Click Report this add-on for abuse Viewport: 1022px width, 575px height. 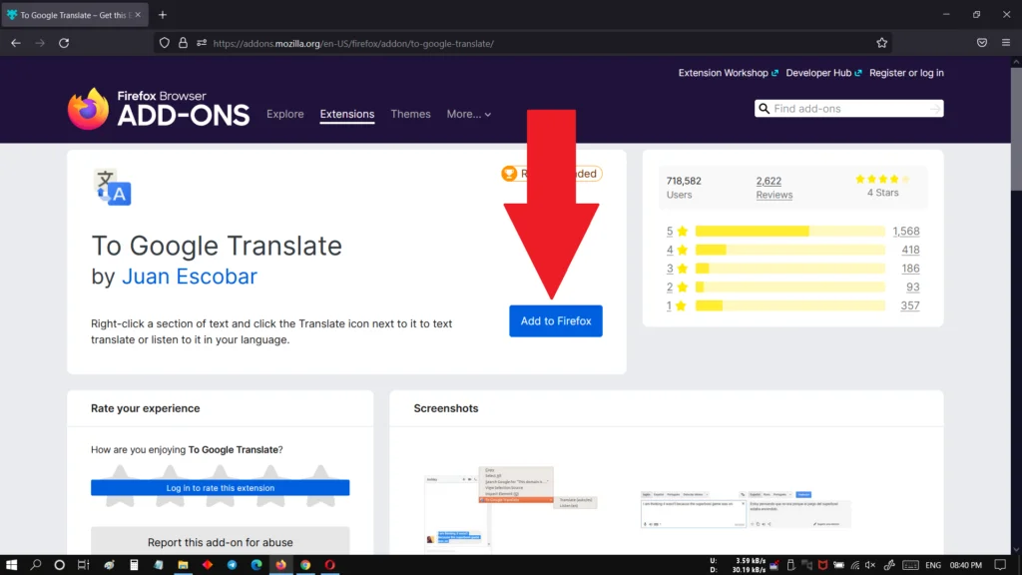point(220,542)
